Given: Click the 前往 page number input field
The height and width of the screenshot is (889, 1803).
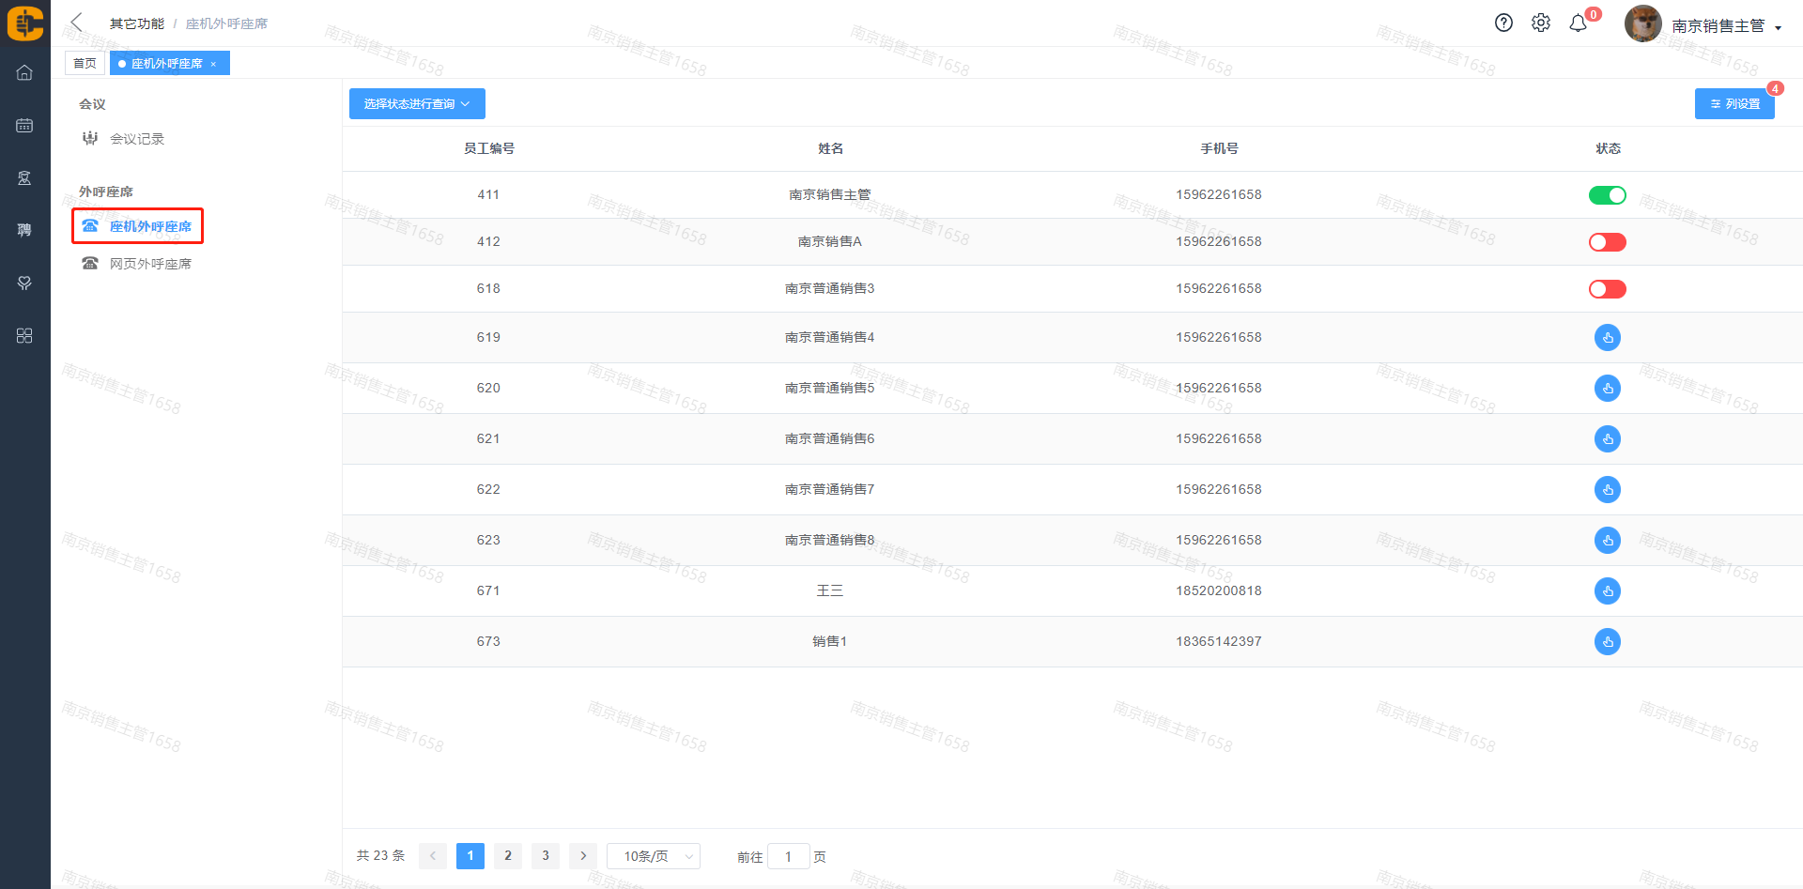Looking at the screenshot, I should pyautogui.click(x=788, y=856).
